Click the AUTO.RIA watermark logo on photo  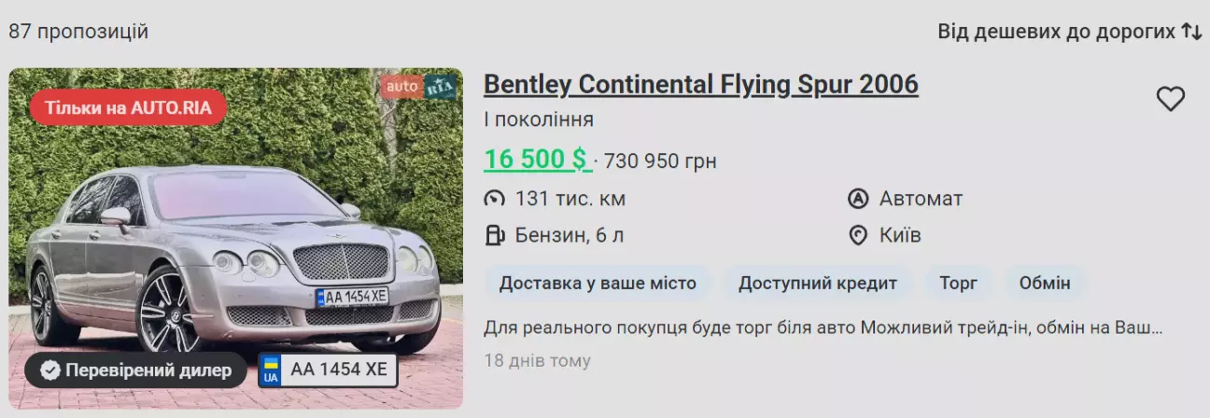[417, 87]
